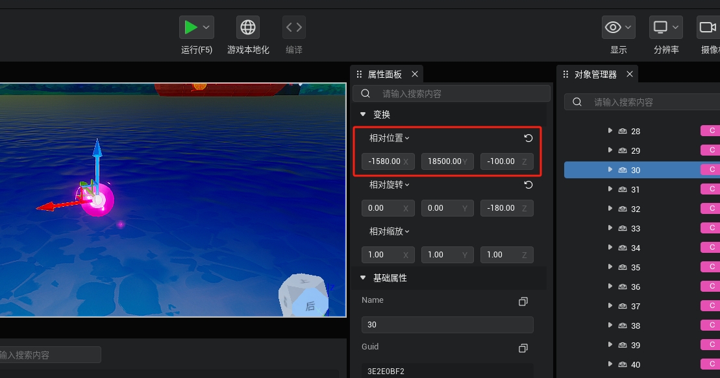
Task: Copy the Guid value using copy icon
Action: (x=523, y=348)
